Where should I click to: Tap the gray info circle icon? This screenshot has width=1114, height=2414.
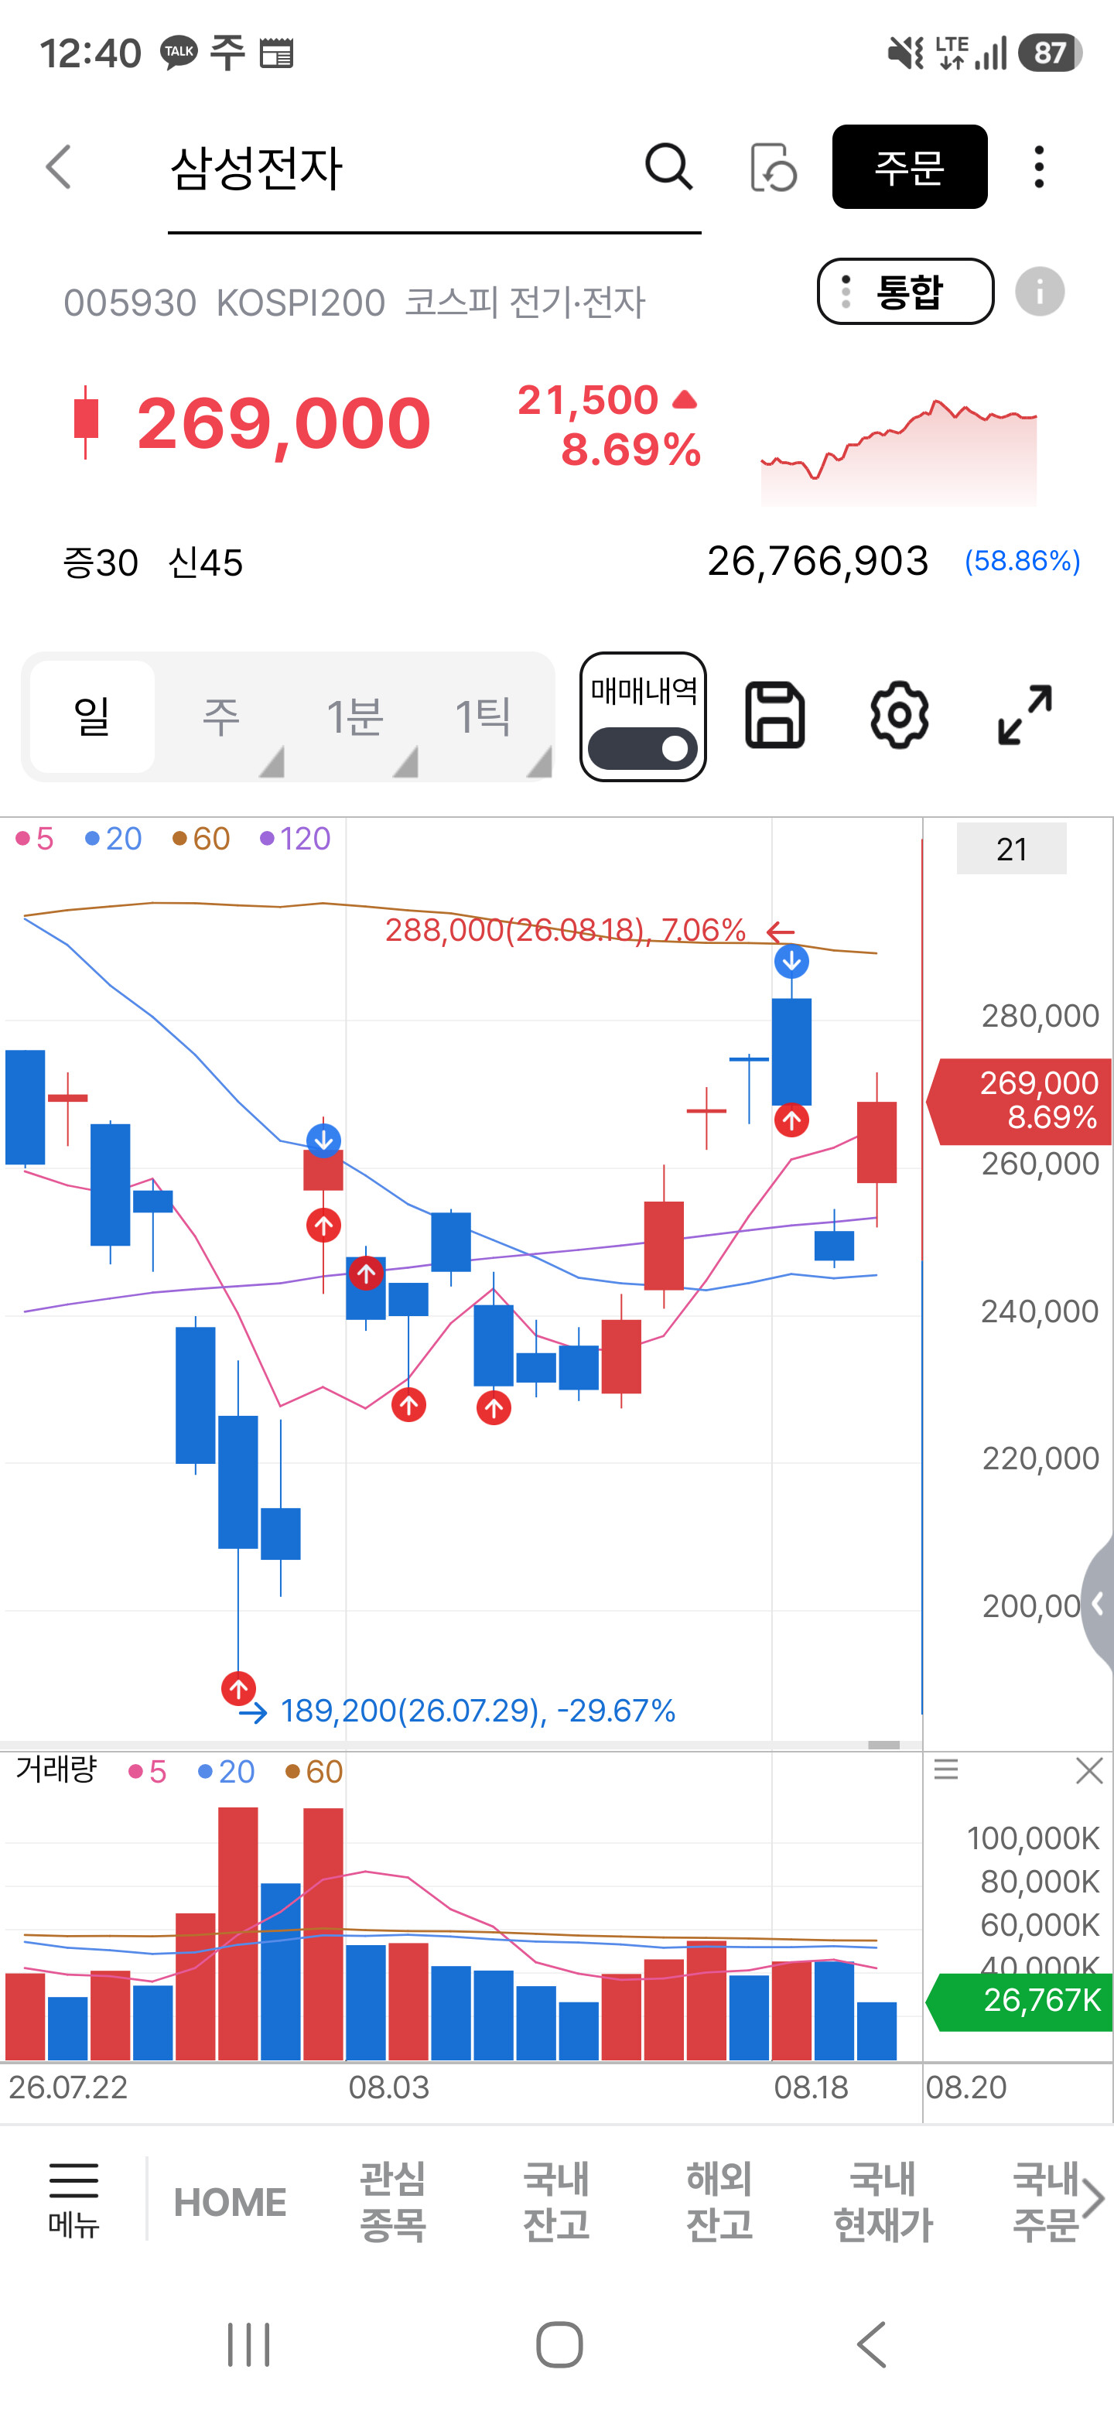point(1039,290)
